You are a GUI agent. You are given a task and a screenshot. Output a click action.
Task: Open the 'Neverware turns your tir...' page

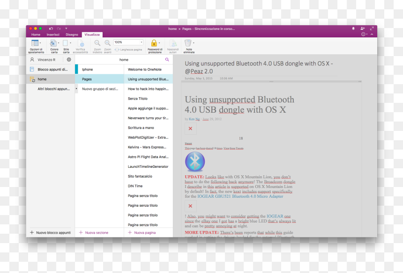pos(148,118)
